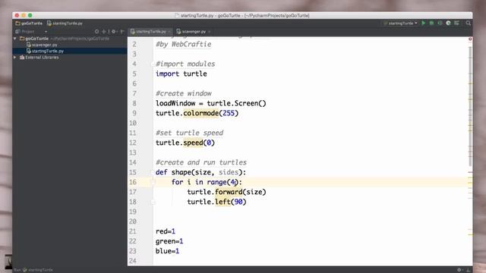Open the Project panel settings gear

point(114,32)
